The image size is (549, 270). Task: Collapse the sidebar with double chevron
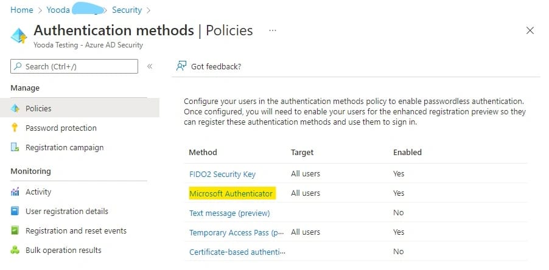[x=150, y=66]
